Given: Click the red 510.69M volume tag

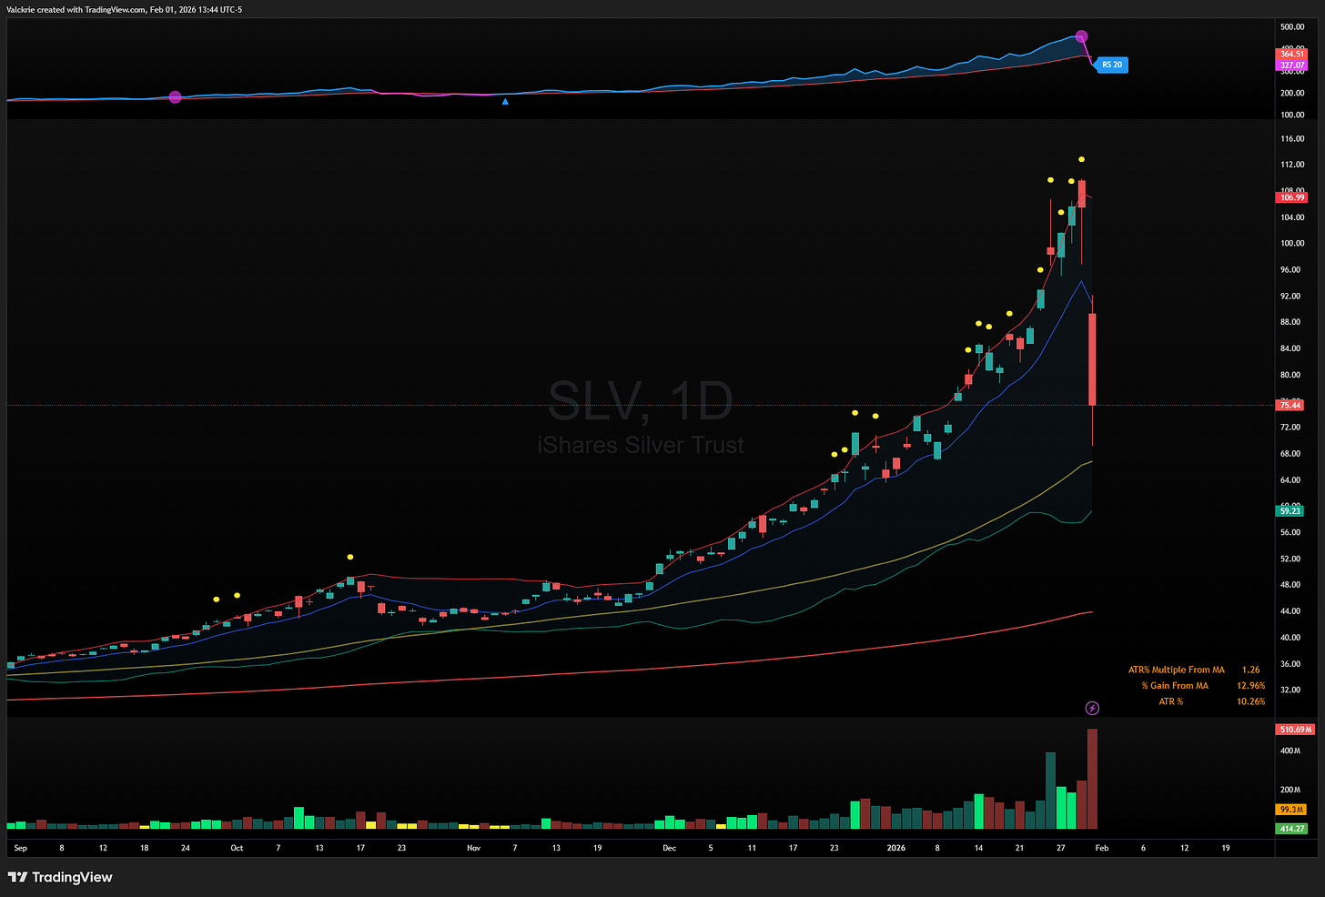Looking at the screenshot, I should pyautogui.click(x=1296, y=730).
